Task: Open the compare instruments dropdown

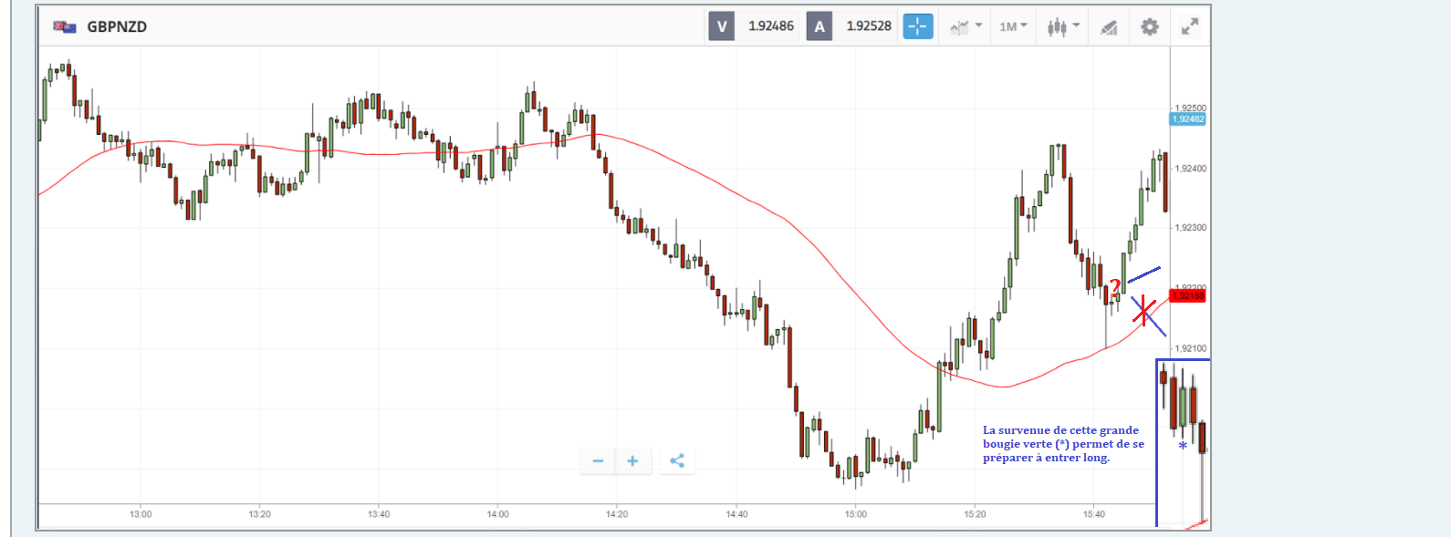Action: coord(966,26)
